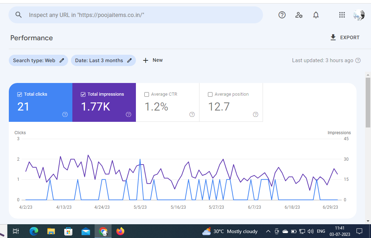Open the Google apps grid
Screen dimensions: 371x238
pos(341,15)
